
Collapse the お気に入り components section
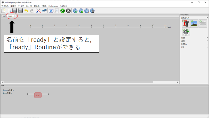pyautogui.click(x=194, y=18)
